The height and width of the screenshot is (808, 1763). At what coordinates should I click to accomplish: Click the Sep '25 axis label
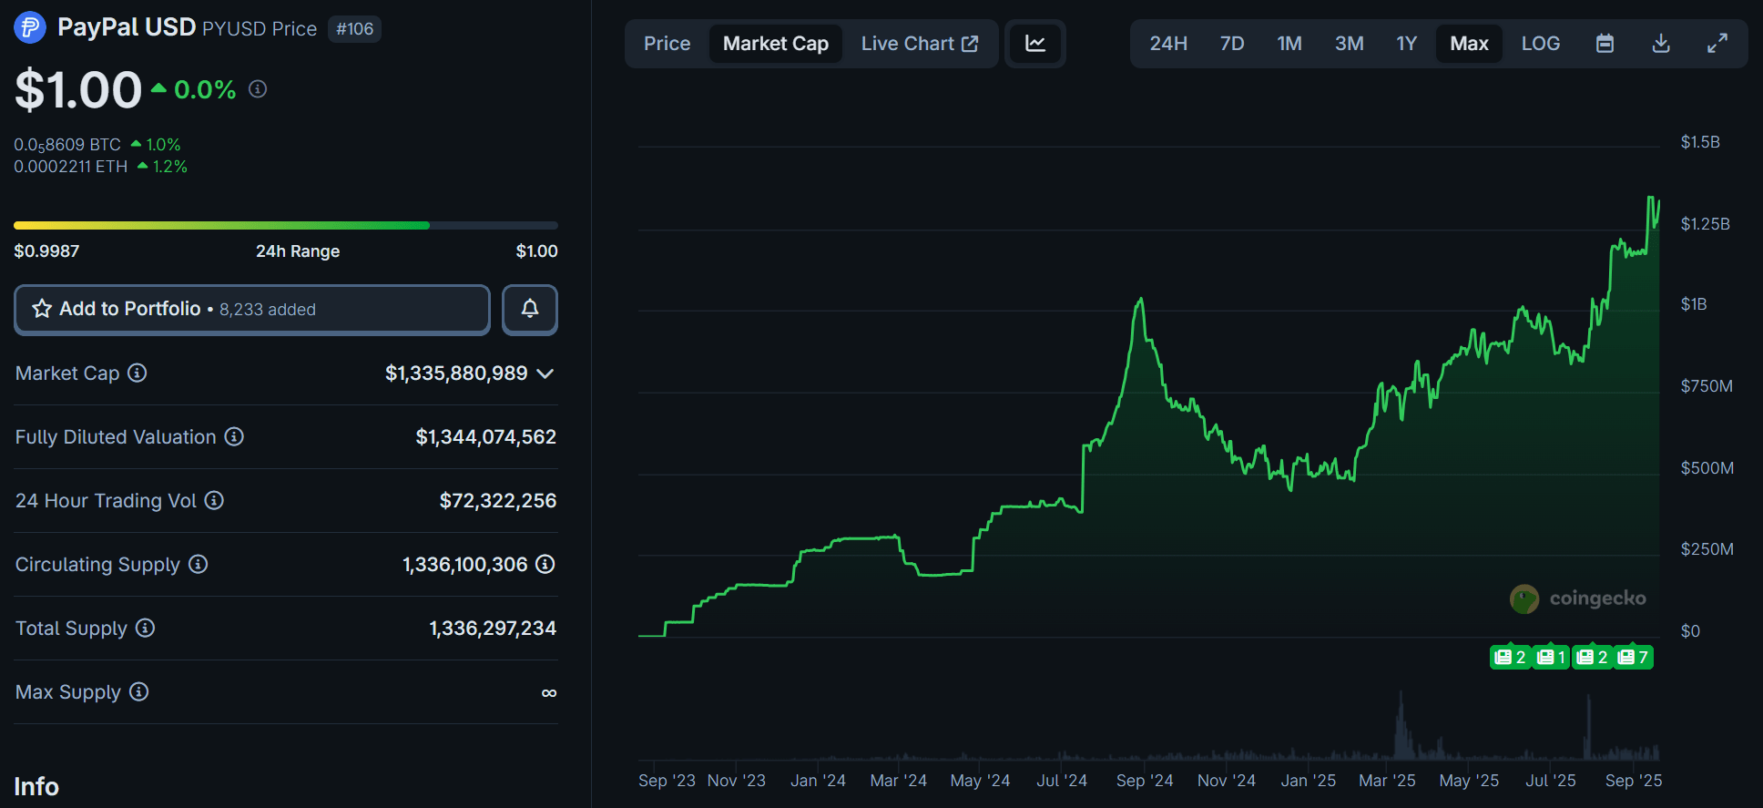(x=1634, y=781)
